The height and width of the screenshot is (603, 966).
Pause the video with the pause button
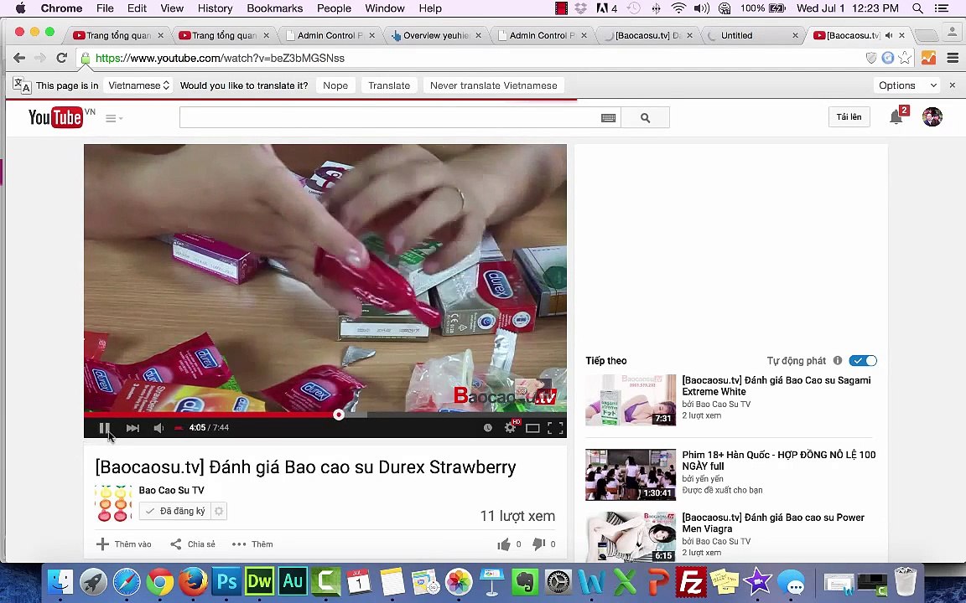coord(104,428)
